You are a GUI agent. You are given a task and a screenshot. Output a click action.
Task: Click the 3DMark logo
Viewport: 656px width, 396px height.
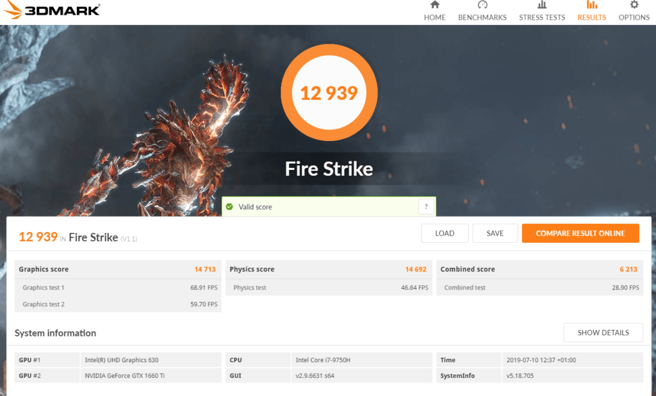(x=52, y=11)
